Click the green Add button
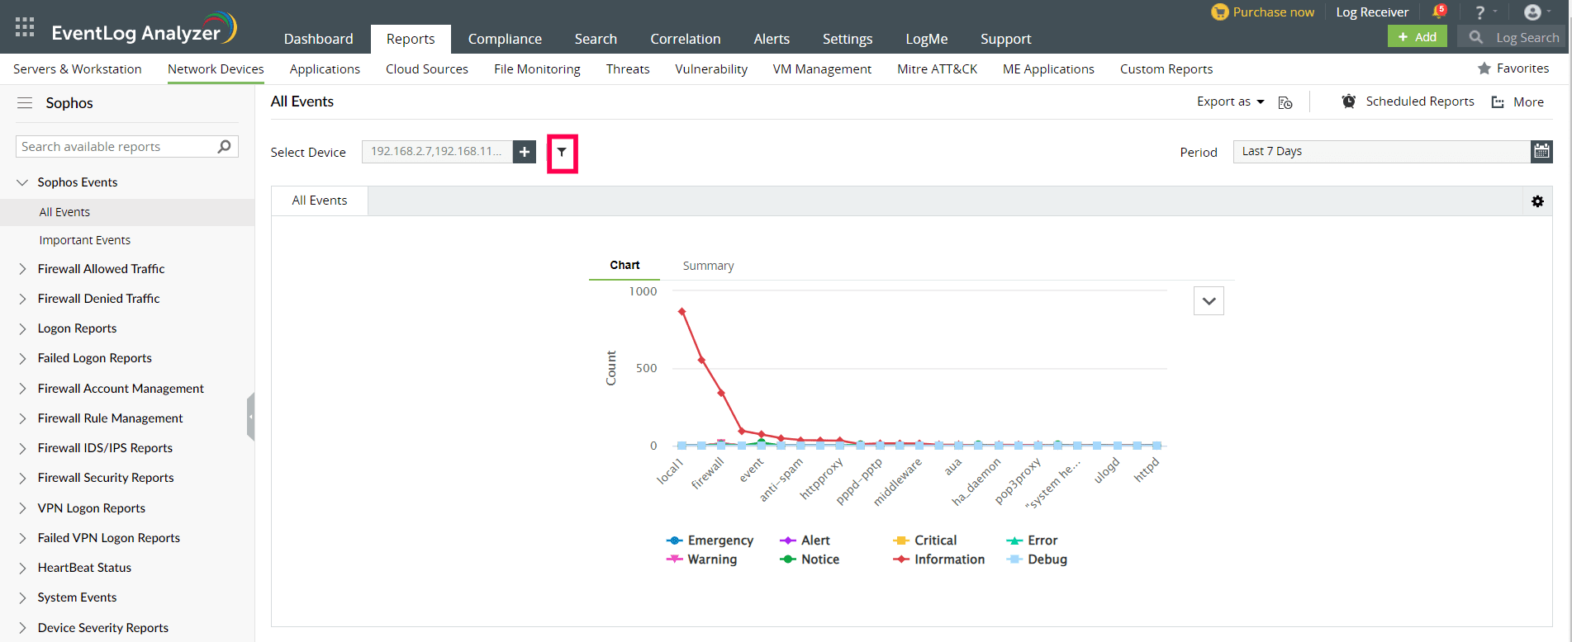The image size is (1572, 642). point(1418,37)
